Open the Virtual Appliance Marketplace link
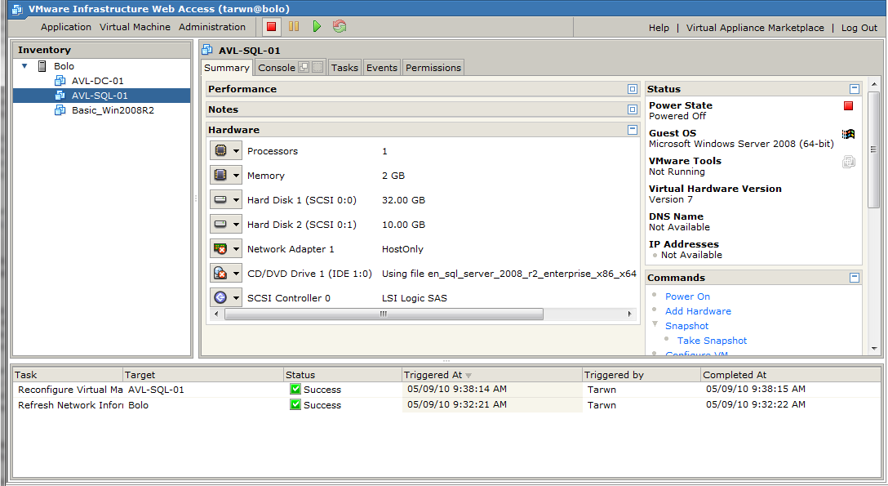 (755, 28)
